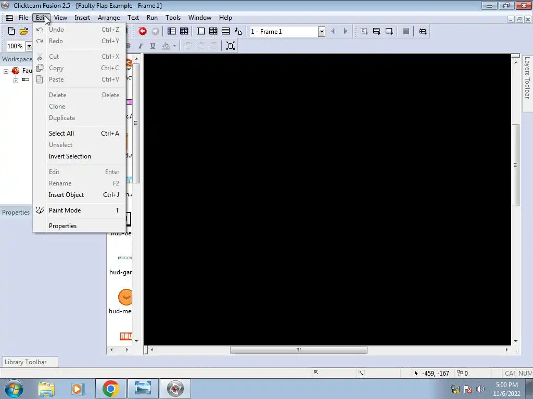The image size is (533, 399).
Task: Click the text color bucket icon
Action: pyautogui.click(x=166, y=46)
